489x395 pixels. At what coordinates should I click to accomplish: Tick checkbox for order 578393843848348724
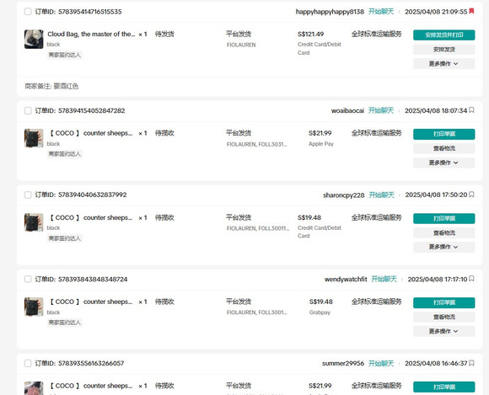[x=28, y=279]
